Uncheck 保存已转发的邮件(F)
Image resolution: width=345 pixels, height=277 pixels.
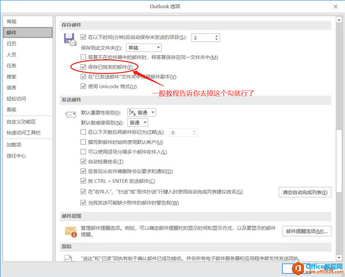click(x=83, y=67)
